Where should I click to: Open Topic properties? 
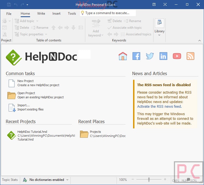coord(29,34)
